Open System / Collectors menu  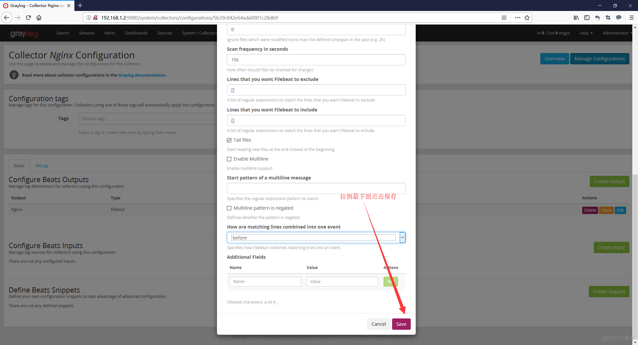[199, 33]
